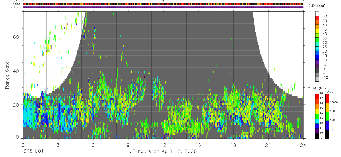
Task: Click the x-axis tick label '18'
Action: click(233, 145)
